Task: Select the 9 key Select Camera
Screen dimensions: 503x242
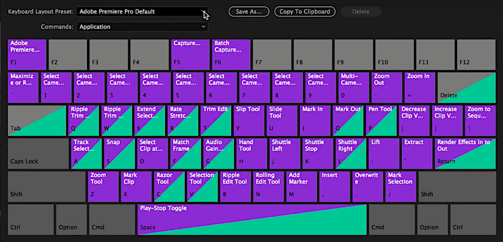Action: coord(321,87)
